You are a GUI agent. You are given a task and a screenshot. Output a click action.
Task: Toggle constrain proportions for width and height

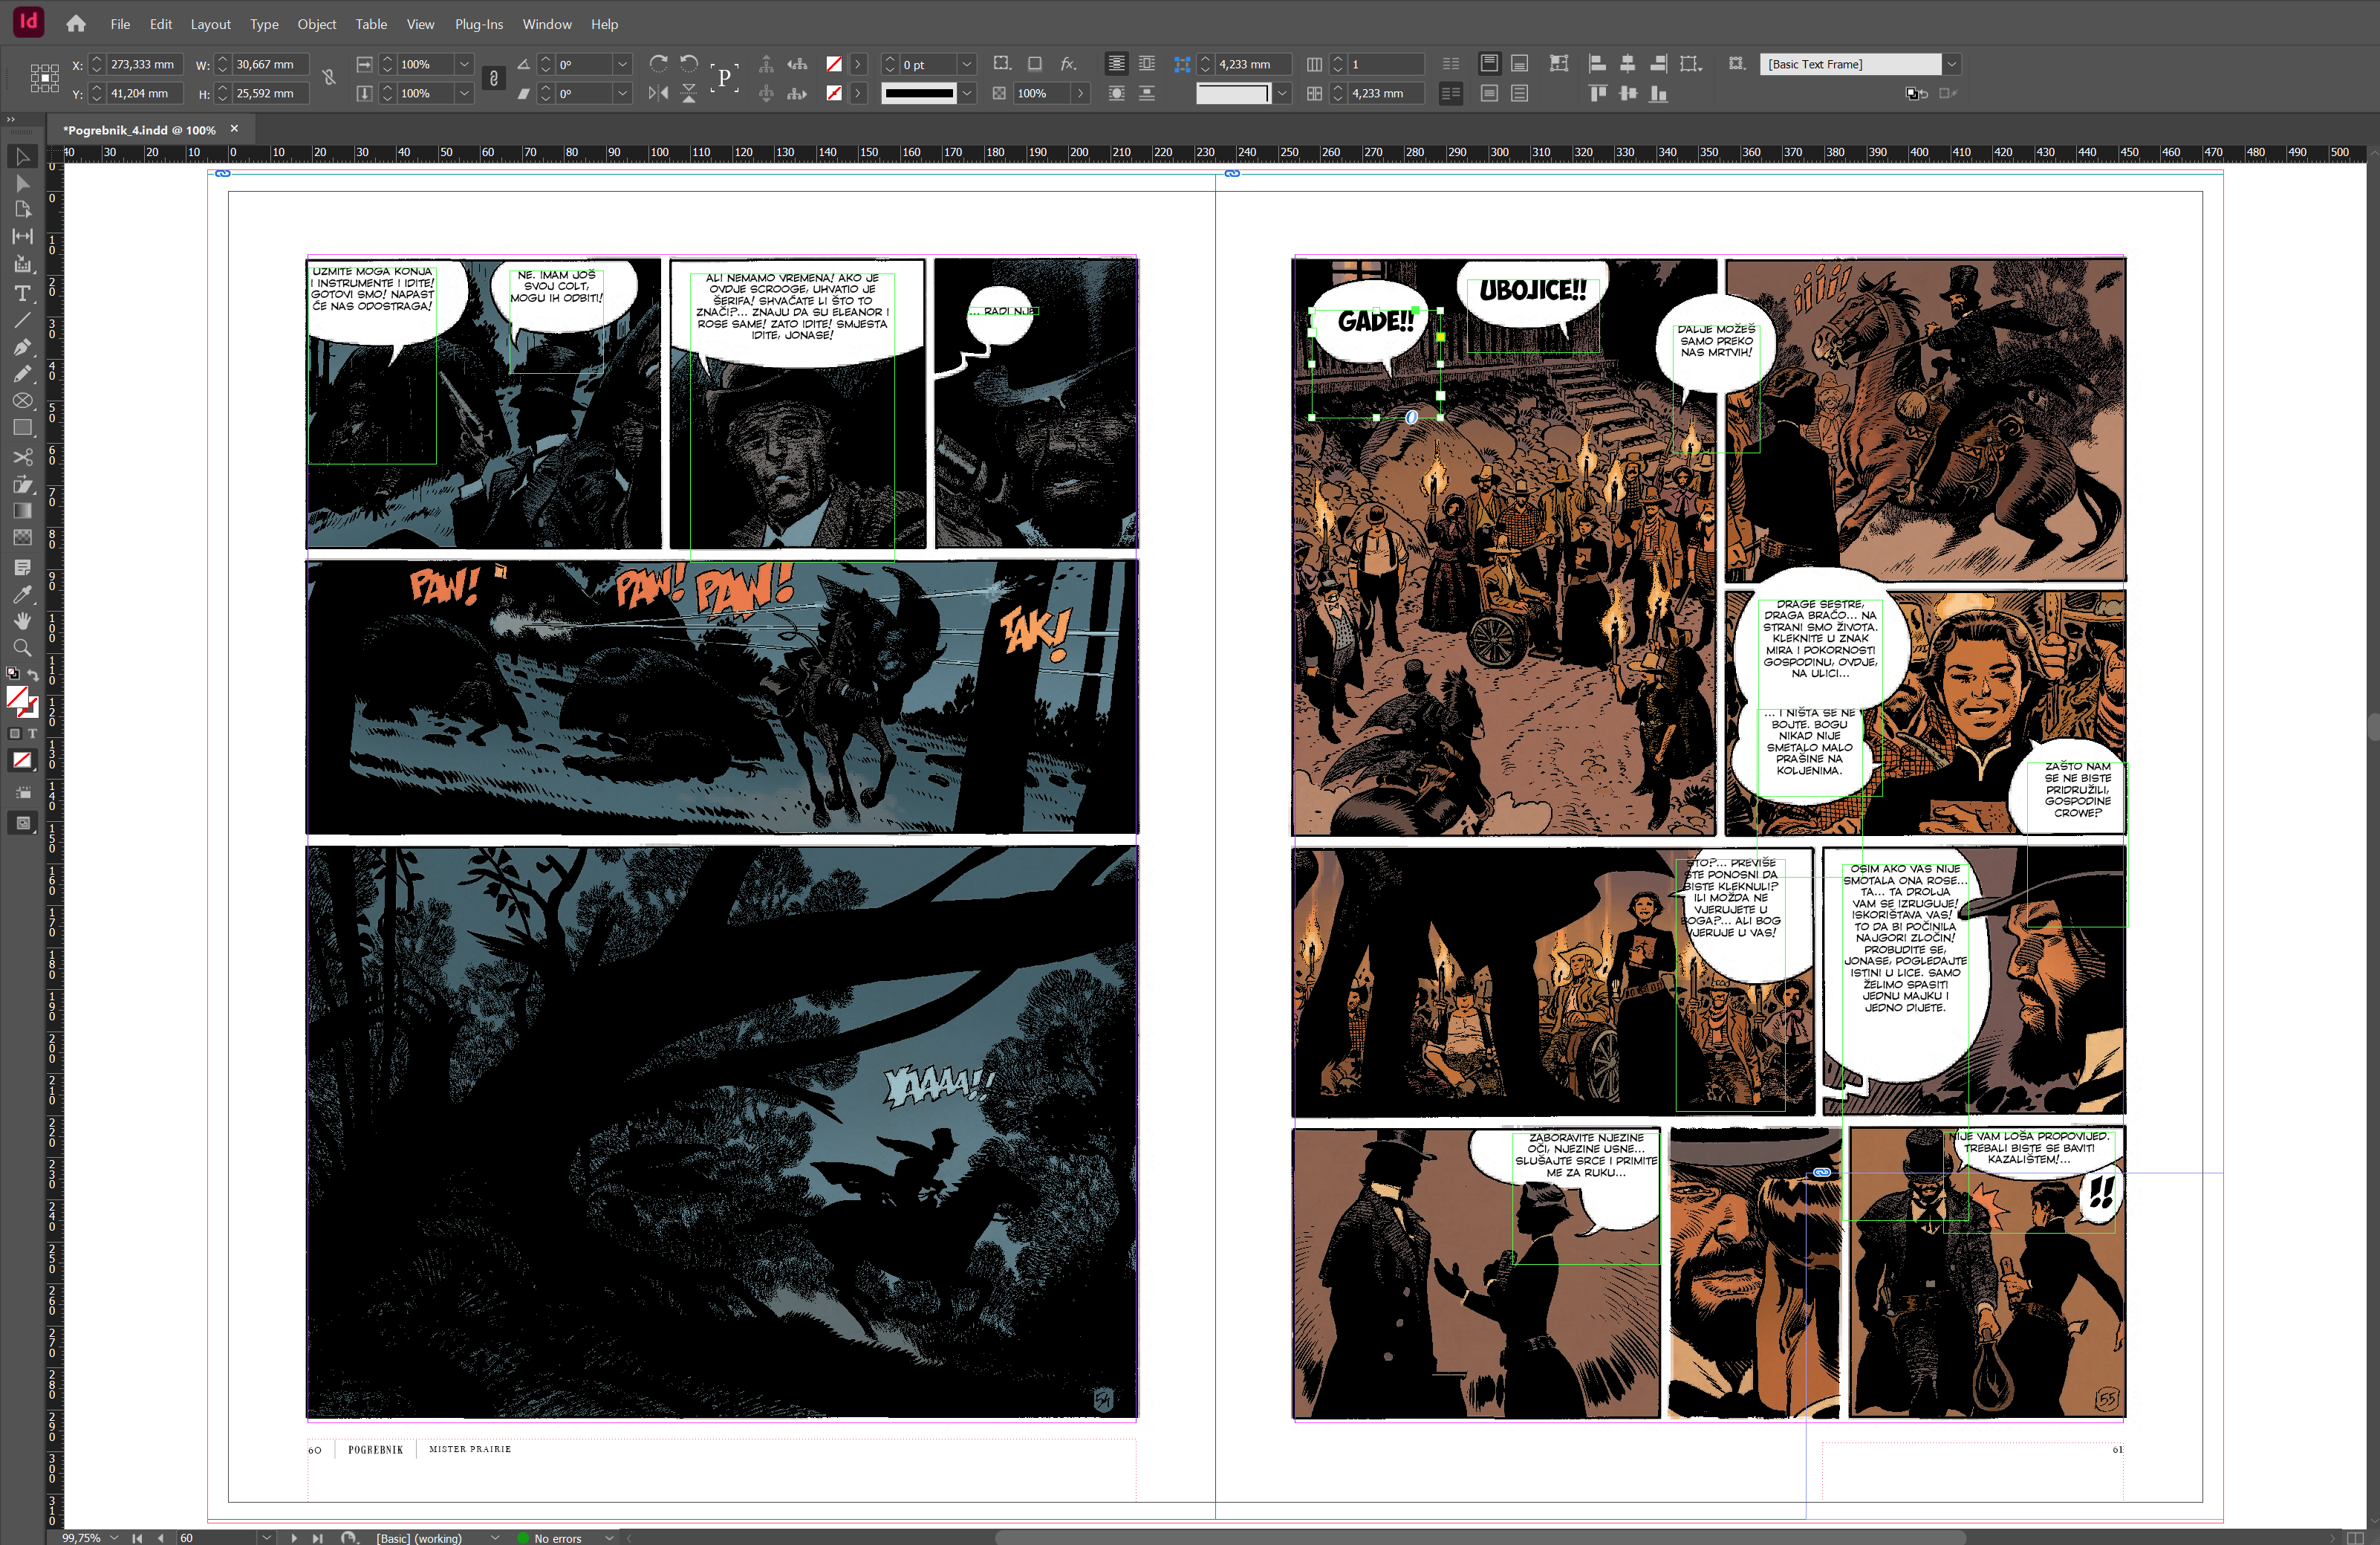click(328, 78)
